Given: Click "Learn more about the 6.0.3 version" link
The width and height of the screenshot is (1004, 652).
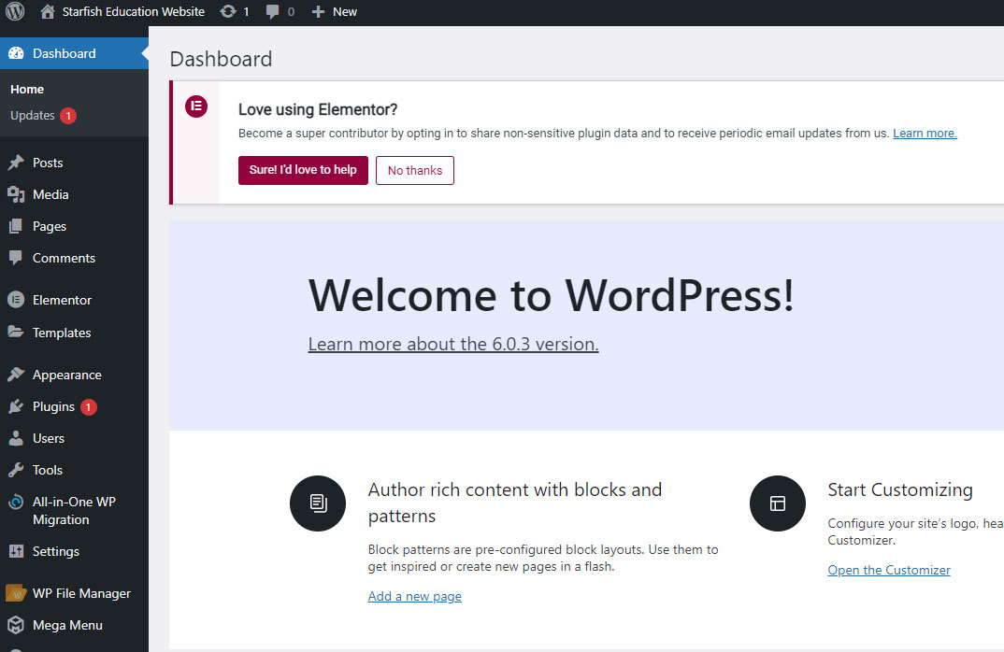Looking at the screenshot, I should [453, 344].
